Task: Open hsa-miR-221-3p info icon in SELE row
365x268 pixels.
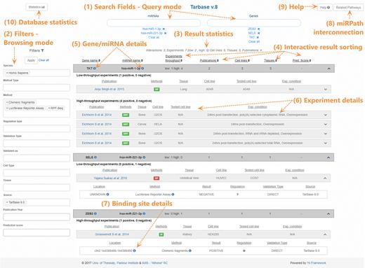Action: (x=144, y=157)
